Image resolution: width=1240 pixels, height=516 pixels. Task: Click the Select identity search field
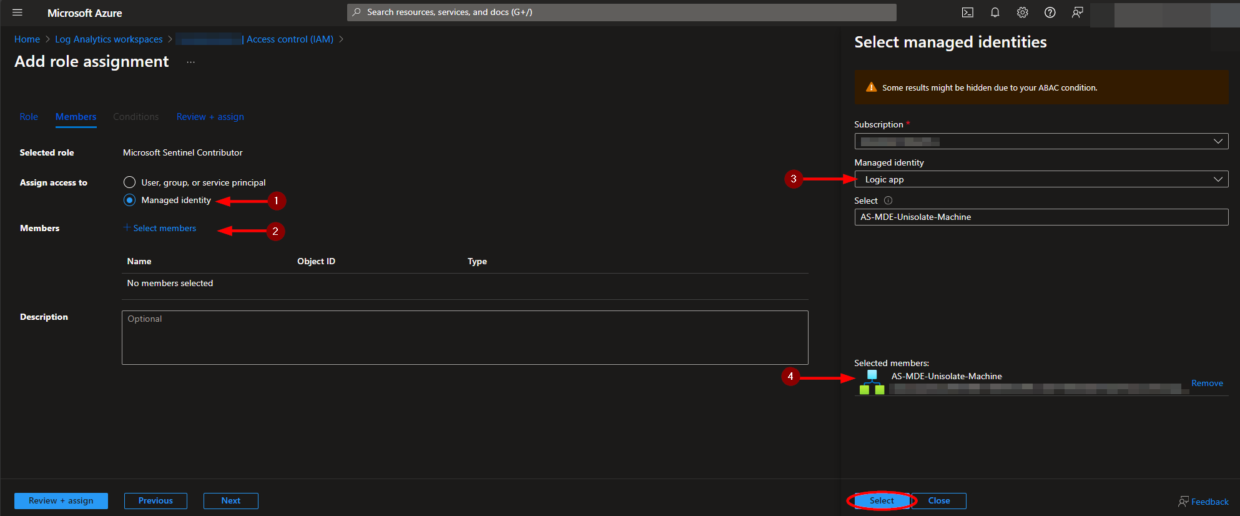(x=1041, y=217)
